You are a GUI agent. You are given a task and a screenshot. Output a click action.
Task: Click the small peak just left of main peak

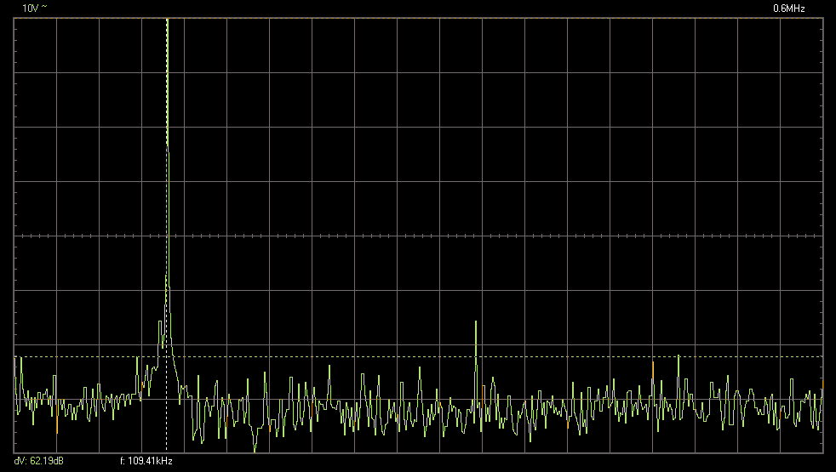[138, 359]
